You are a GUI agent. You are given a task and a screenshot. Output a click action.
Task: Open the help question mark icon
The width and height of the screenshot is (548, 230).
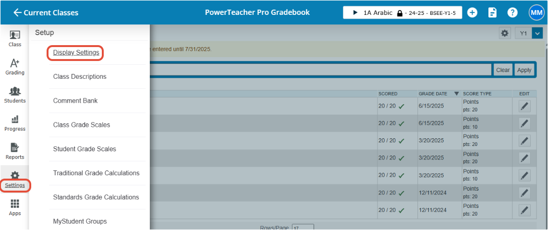pyautogui.click(x=512, y=12)
